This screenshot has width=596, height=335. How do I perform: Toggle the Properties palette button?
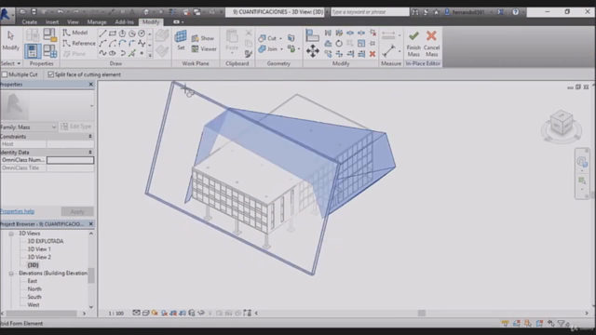[x=33, y=51]
